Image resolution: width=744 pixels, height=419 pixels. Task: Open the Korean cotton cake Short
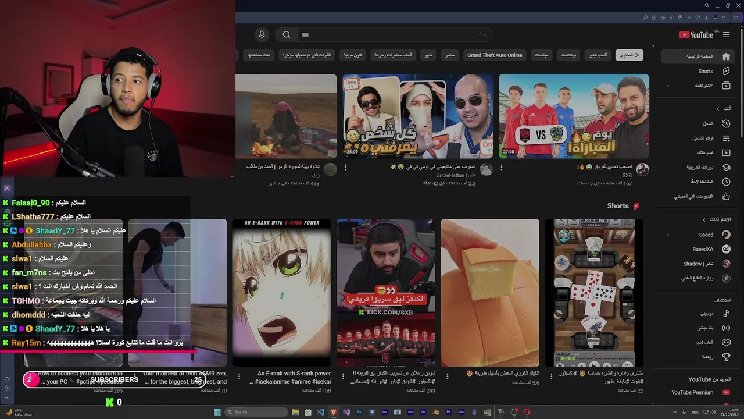click(490, 293)
